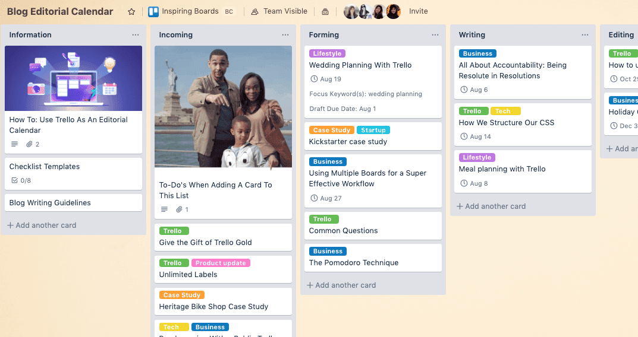Click clock icon for Aug 8 due date

(464, 183)
